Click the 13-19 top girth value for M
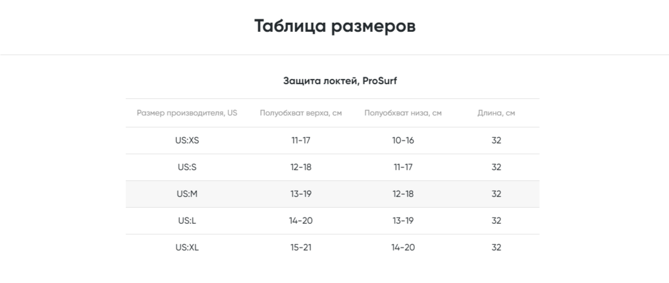The height and width of the screenshot is (283, 669). [x=301, y=194]
